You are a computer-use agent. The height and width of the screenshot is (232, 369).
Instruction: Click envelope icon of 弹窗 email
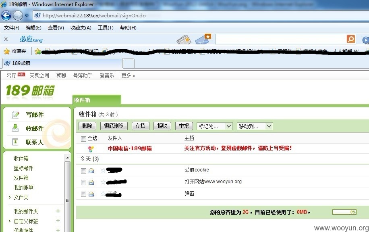pyautogui.click(x=91, y=194)
